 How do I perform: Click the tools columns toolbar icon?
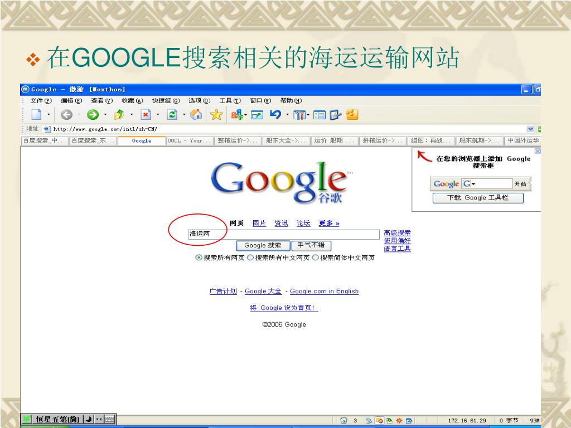299,115
